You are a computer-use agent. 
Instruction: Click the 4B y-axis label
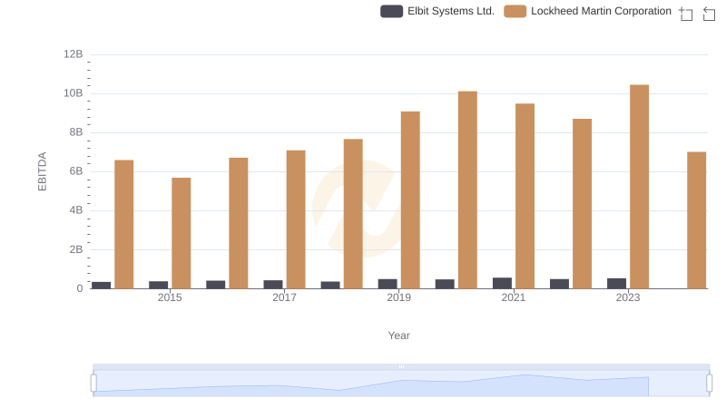[x=76, y=210]
